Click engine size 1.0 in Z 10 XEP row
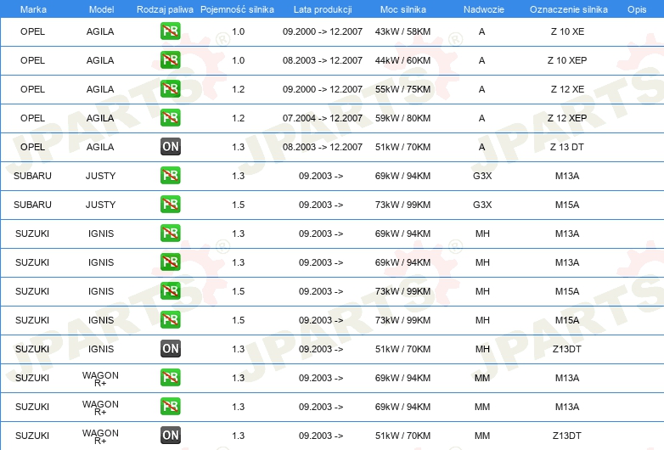This screenshot has height=450, width=664. (x=238, y=60)
